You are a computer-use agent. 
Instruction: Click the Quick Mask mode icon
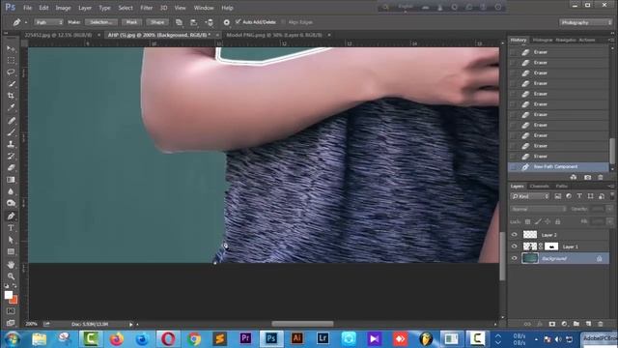point(11,311)
